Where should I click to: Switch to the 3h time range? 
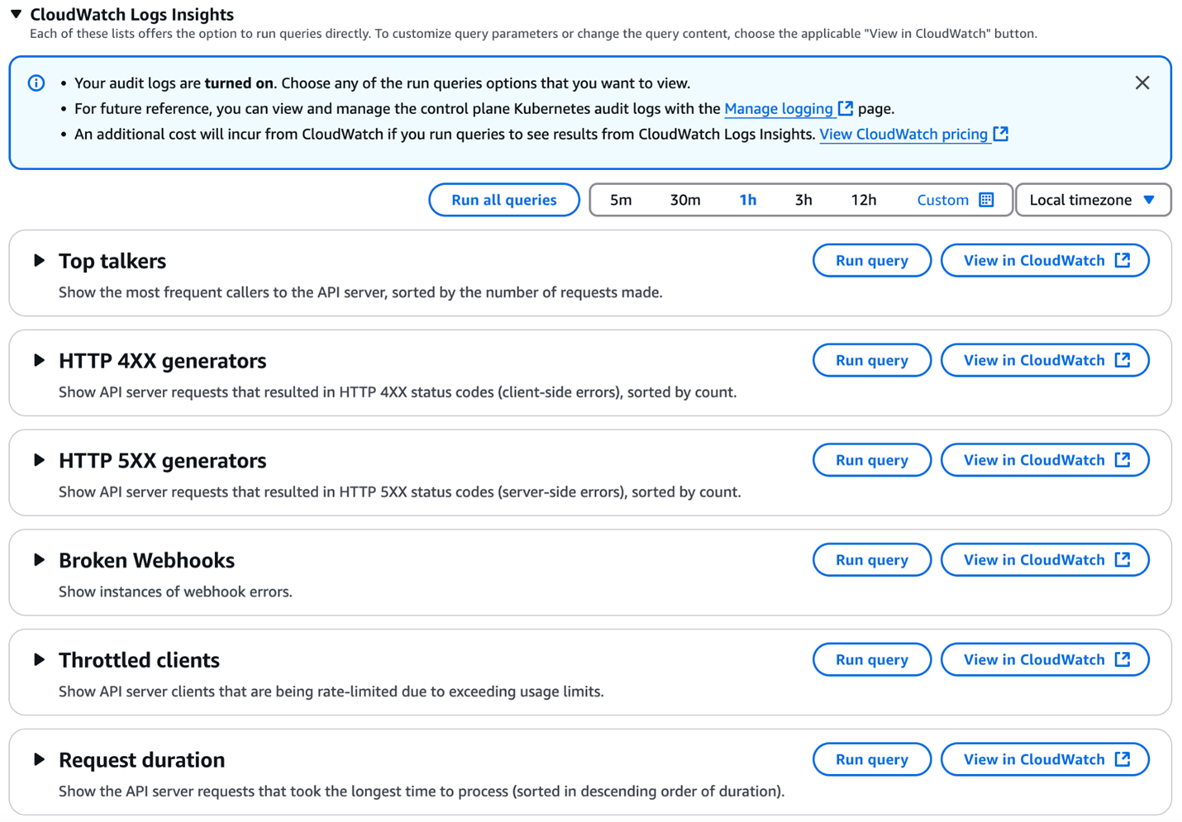tap(803, 199)
